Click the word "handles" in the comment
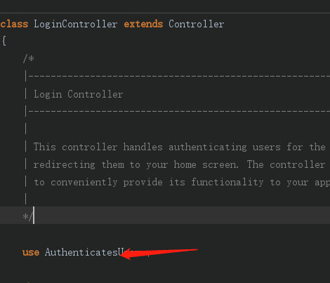 click(x=143, y=147)
